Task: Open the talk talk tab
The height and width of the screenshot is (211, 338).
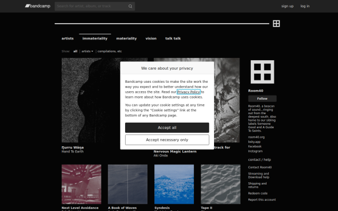Action: pos(173,38)
